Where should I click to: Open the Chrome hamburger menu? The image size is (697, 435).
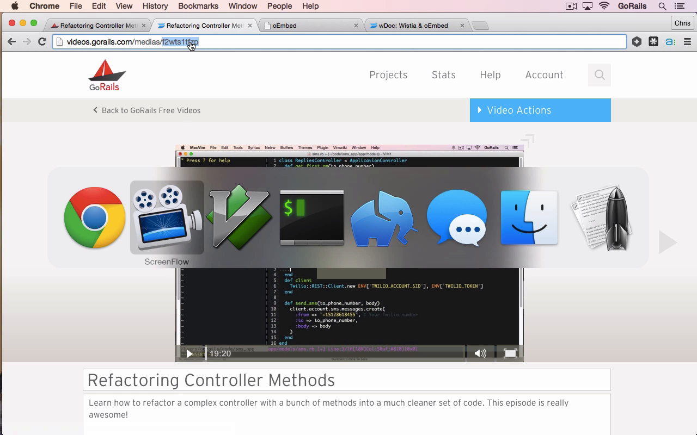coord(687,42)
